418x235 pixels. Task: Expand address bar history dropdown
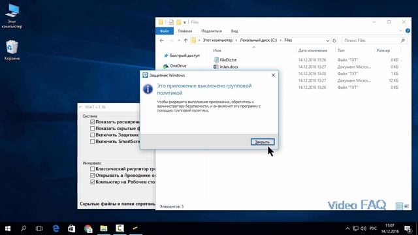pyautogui.click(x=328, y=40)
